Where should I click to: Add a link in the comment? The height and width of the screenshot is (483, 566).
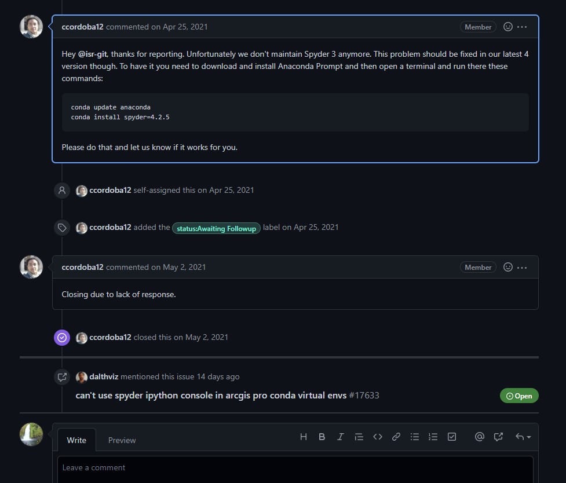[396, 437]
